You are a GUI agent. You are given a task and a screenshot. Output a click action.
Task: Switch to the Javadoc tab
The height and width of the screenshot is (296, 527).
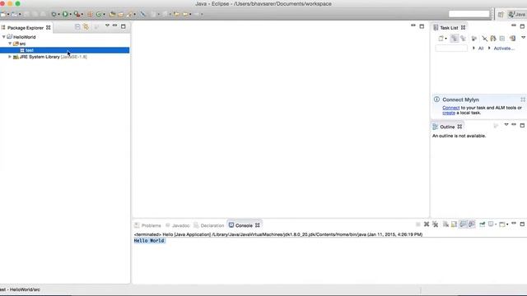pos(178,225)
